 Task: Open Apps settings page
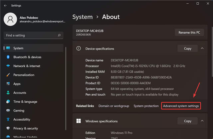pos(17,84)
